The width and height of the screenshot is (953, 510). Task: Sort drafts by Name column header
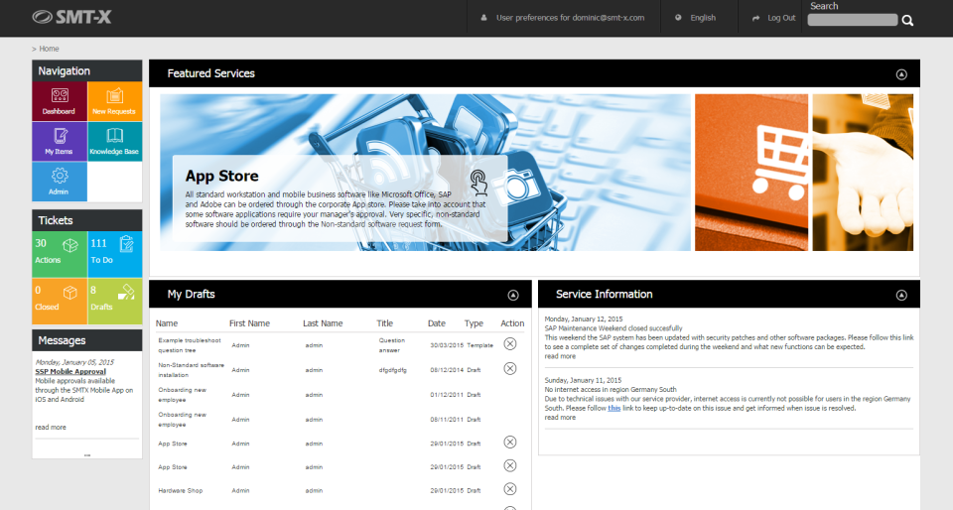point(167,323)
